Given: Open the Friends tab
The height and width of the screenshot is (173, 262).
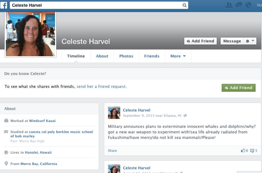Looking at the screenshot, I should (152, 56).
